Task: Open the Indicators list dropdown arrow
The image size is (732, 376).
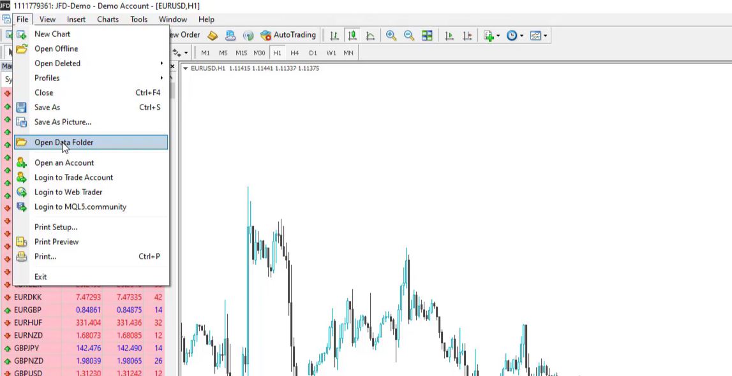Action: [498, 36]
